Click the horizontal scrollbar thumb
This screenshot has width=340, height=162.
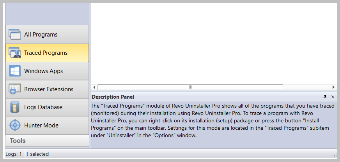(190, 87)
